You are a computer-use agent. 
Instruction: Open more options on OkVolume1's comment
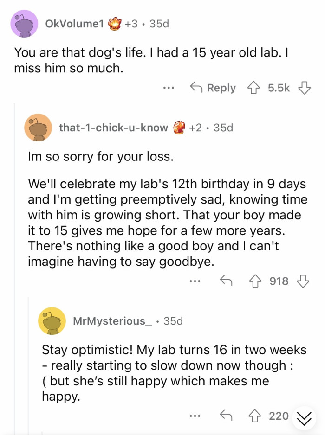click(169, 88)
